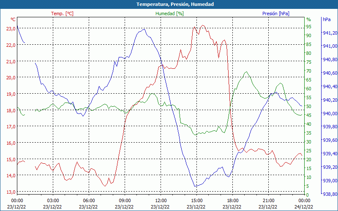Click the 15,0 temperature axis value
This screenshot has width=338, height=211.
pos(11,160)
